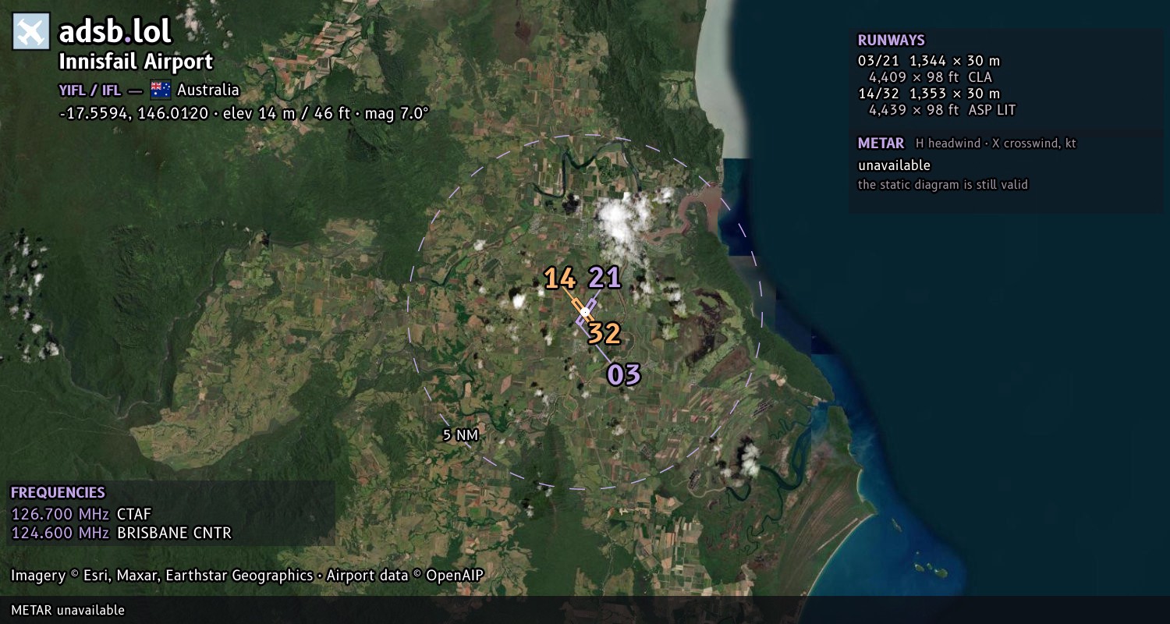Click the Australia flag icon

point(161,90)
